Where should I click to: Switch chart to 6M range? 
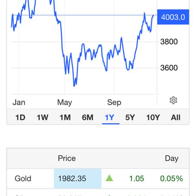pos(88,117)
